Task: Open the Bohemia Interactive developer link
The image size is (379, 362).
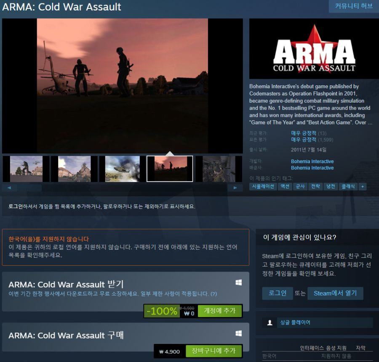Action: pyautogui.click(x=312, y=161)
